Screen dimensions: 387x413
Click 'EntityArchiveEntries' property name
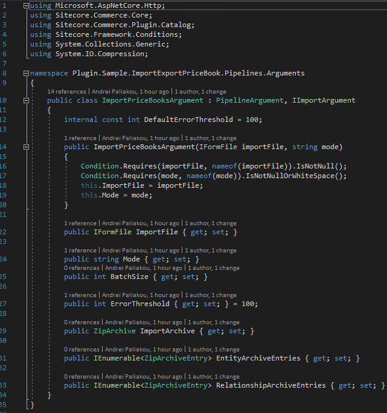[x=258, y=358]
